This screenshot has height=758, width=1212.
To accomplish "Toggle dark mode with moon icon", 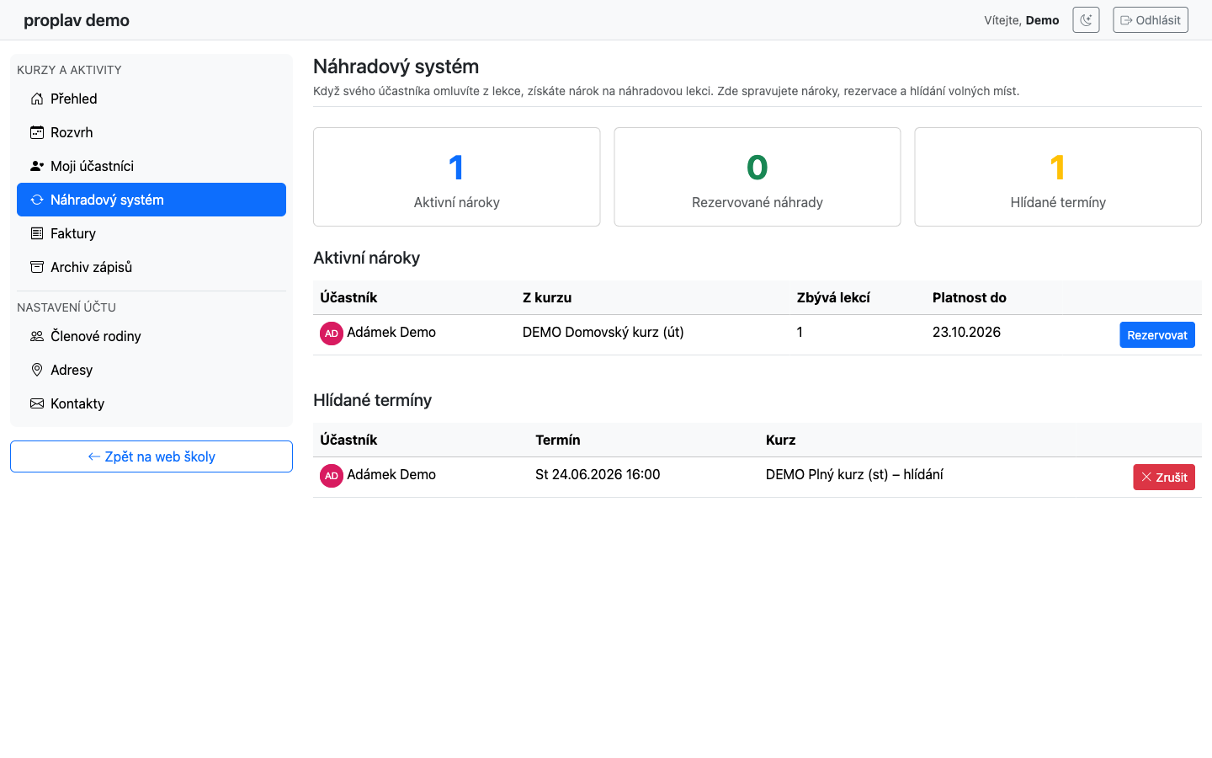I will tap(1086, 20).
